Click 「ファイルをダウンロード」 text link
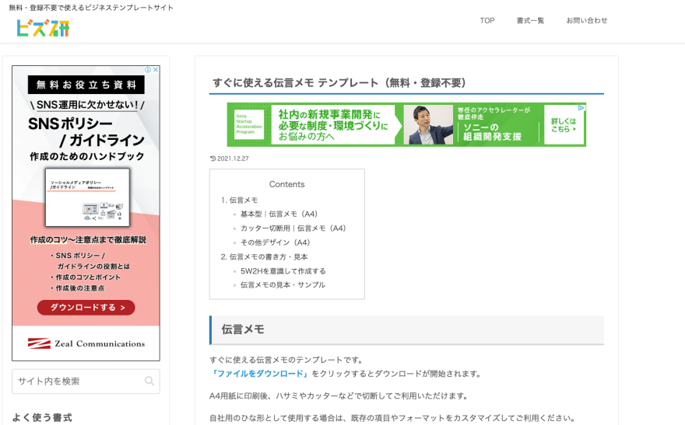The width and height of the screenshot is (685, 425). [x=260, y=374]
